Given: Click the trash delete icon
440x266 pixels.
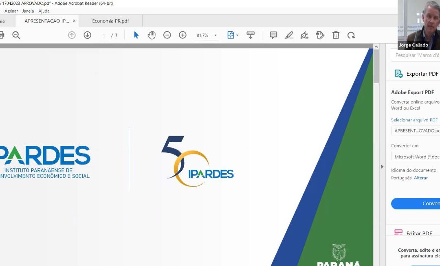Looking at the screenshot, I should click(x=336, y=35).
